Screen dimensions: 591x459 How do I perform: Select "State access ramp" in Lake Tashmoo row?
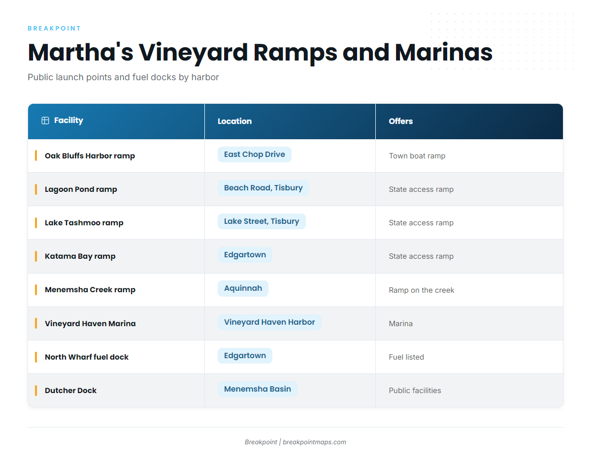[x=421, y=223]
